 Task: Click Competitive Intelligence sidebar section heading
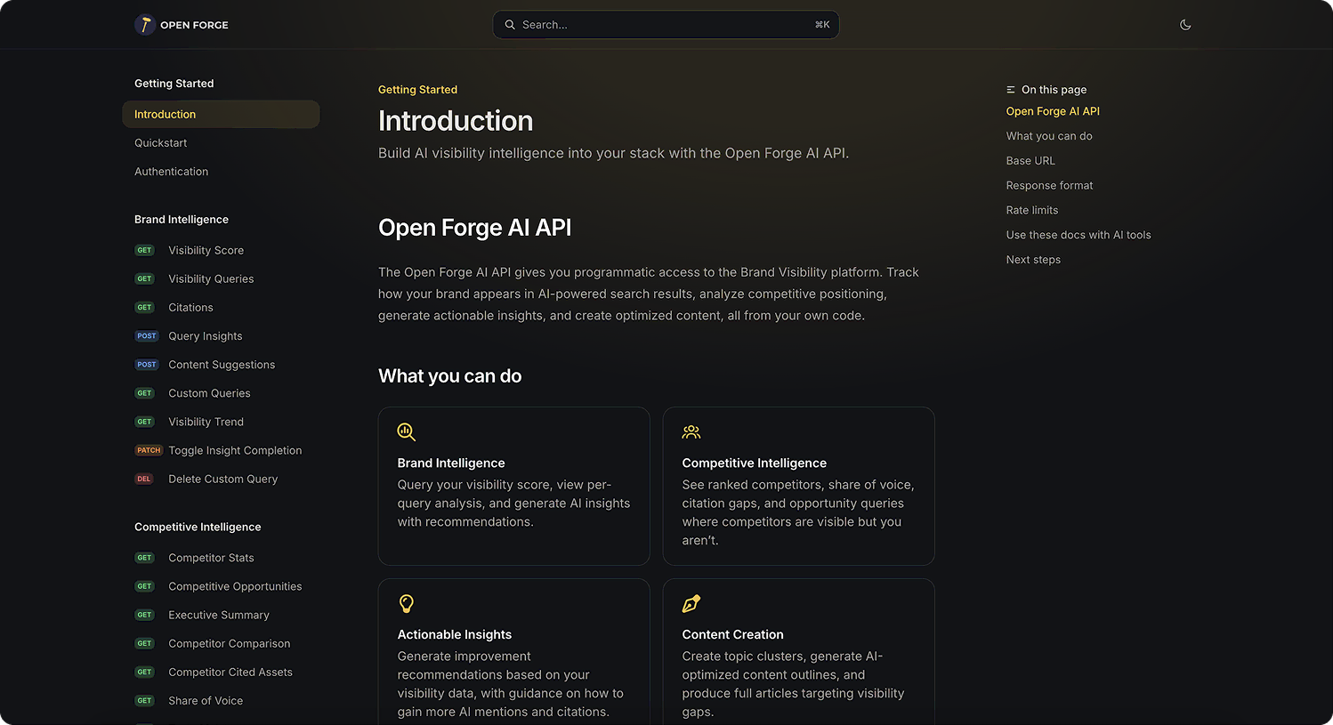pos(198,528)
